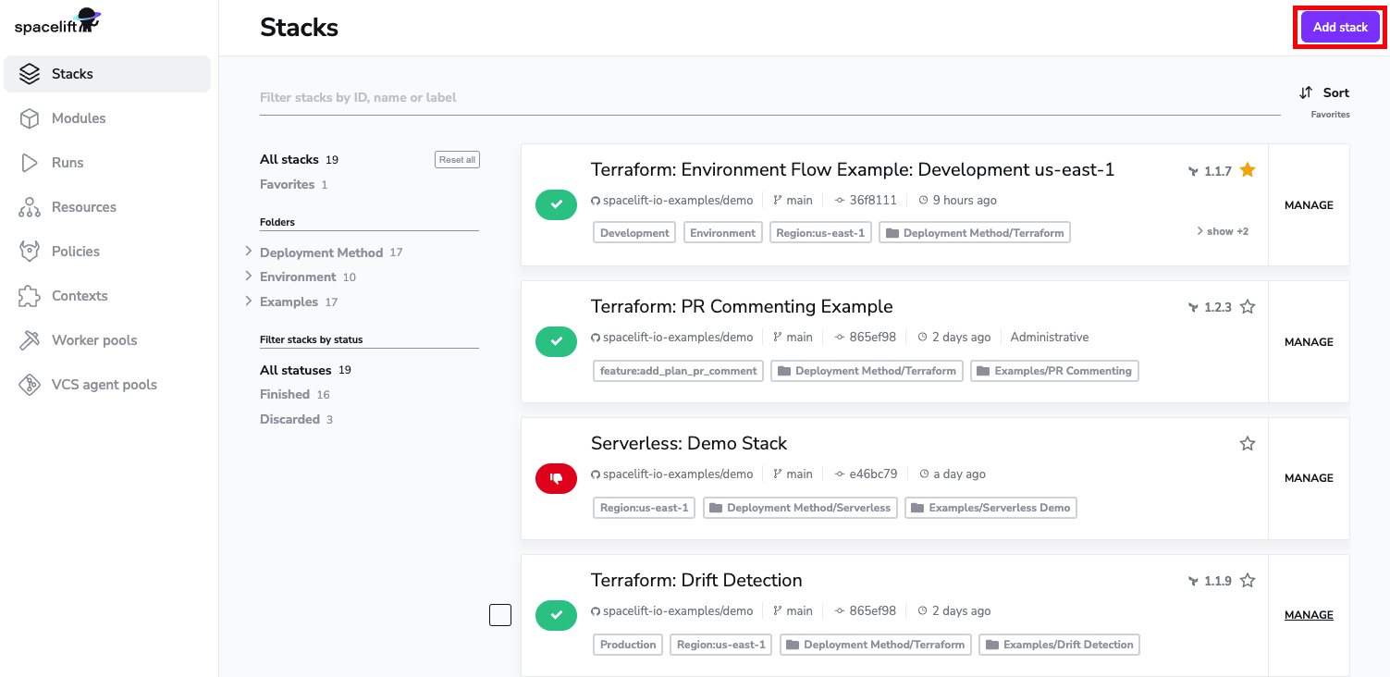Star the Serverless: Demo Stack as favorite
1390x677 pixels.
coord(1248,444)
